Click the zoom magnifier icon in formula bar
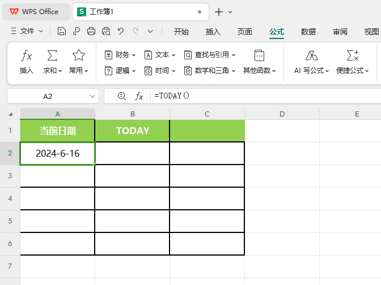 point(121,96)
